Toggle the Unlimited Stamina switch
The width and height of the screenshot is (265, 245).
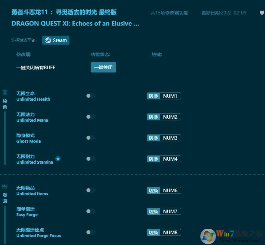[90, 159]
